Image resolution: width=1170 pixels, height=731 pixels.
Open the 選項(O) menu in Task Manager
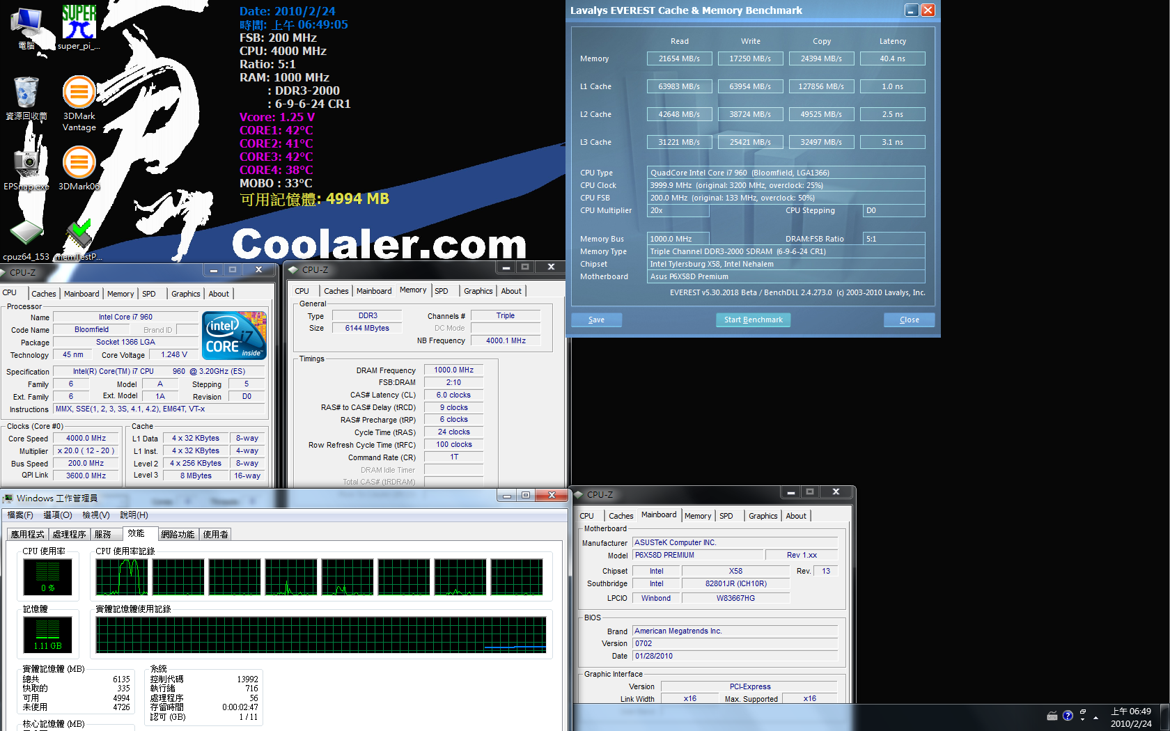pyautogui.click(x=58, y=515)
